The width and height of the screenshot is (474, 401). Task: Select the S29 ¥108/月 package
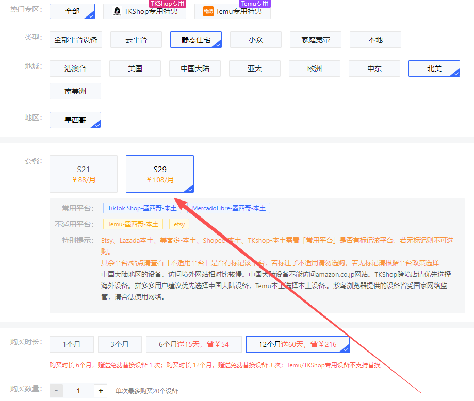coord(160,174)
